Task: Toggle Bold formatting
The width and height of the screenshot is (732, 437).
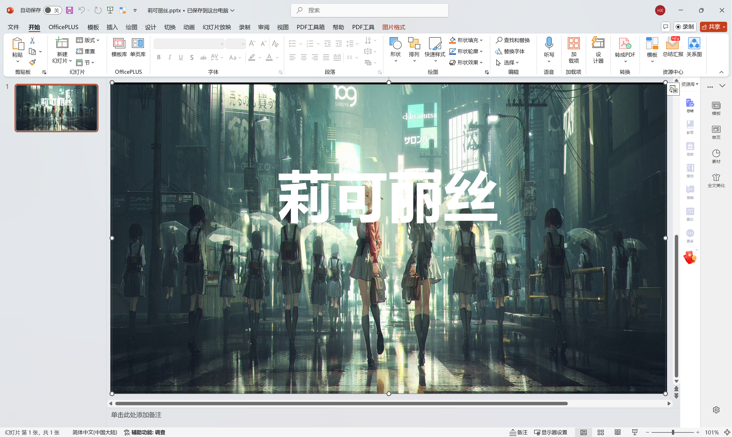Action: point(159,57)
